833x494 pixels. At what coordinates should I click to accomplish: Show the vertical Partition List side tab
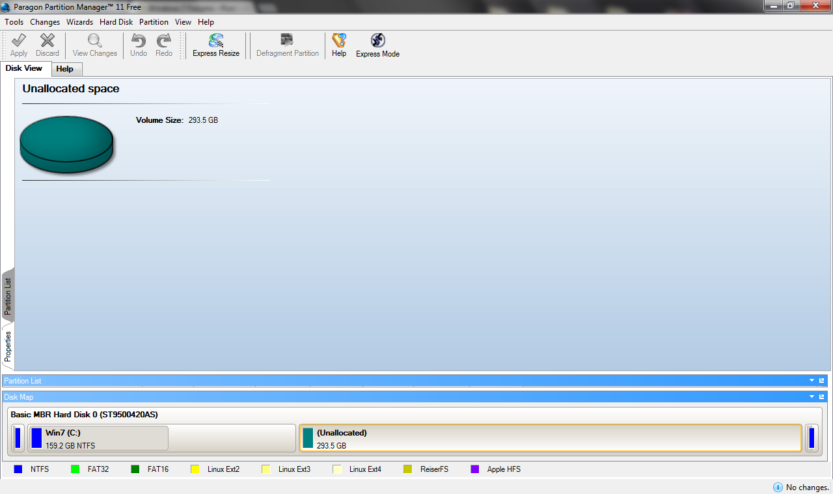(x=8, y=296)
